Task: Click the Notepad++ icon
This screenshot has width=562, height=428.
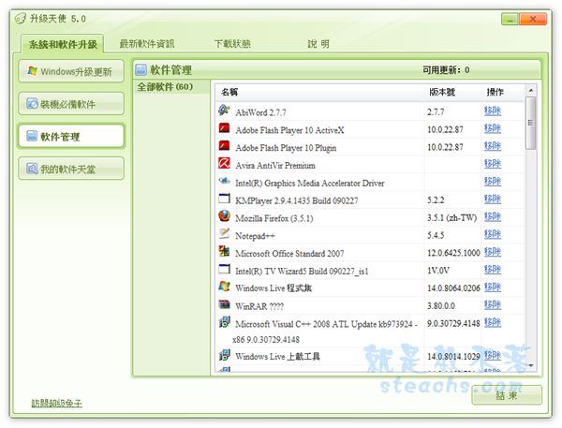Action: click(225, 233)
